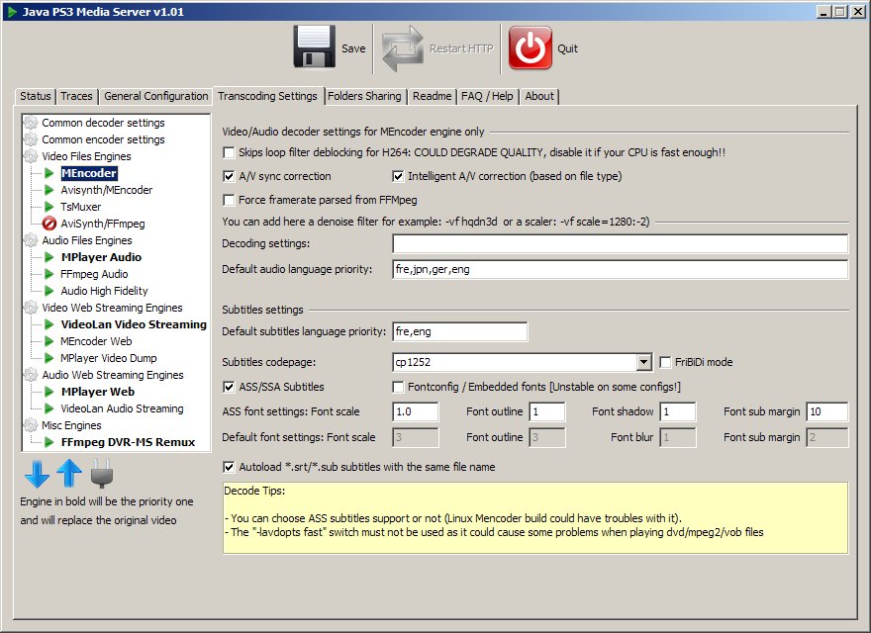This screenshot has width=871, height=633.
Task: Click the Decoding settings input field
Action: pyautogui.click(x=620, y=243)
